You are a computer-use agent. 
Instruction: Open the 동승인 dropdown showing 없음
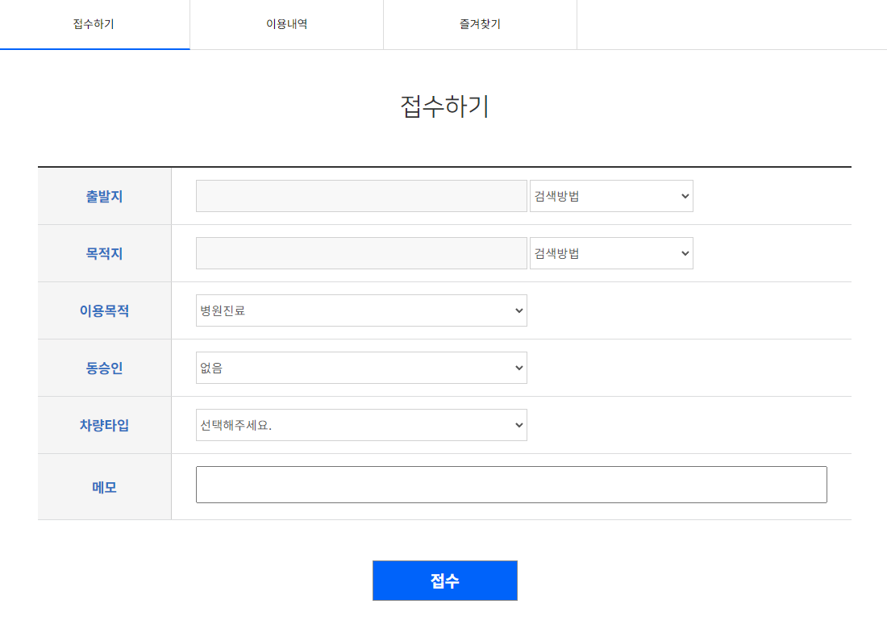point(361,368)
